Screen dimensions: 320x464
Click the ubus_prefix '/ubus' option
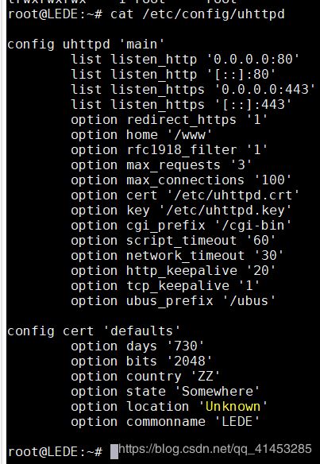click(173, 300)
